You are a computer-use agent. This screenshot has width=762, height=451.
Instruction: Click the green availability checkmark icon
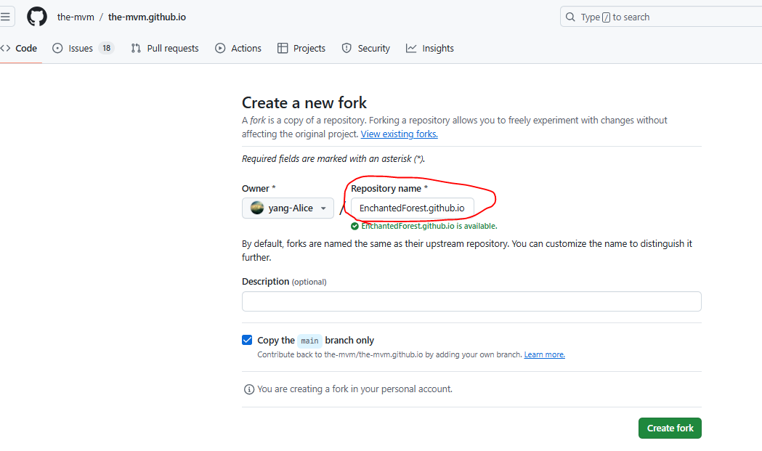(x=354, y=226)
